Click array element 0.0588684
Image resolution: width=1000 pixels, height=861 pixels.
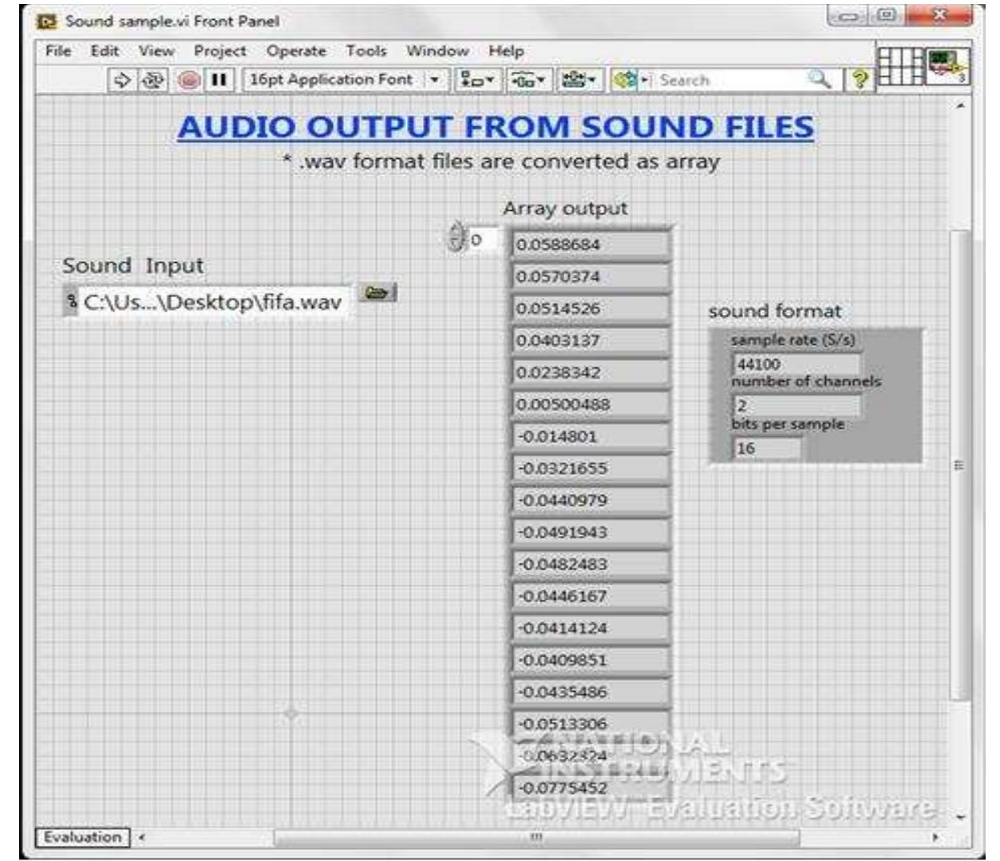[590, 244]
